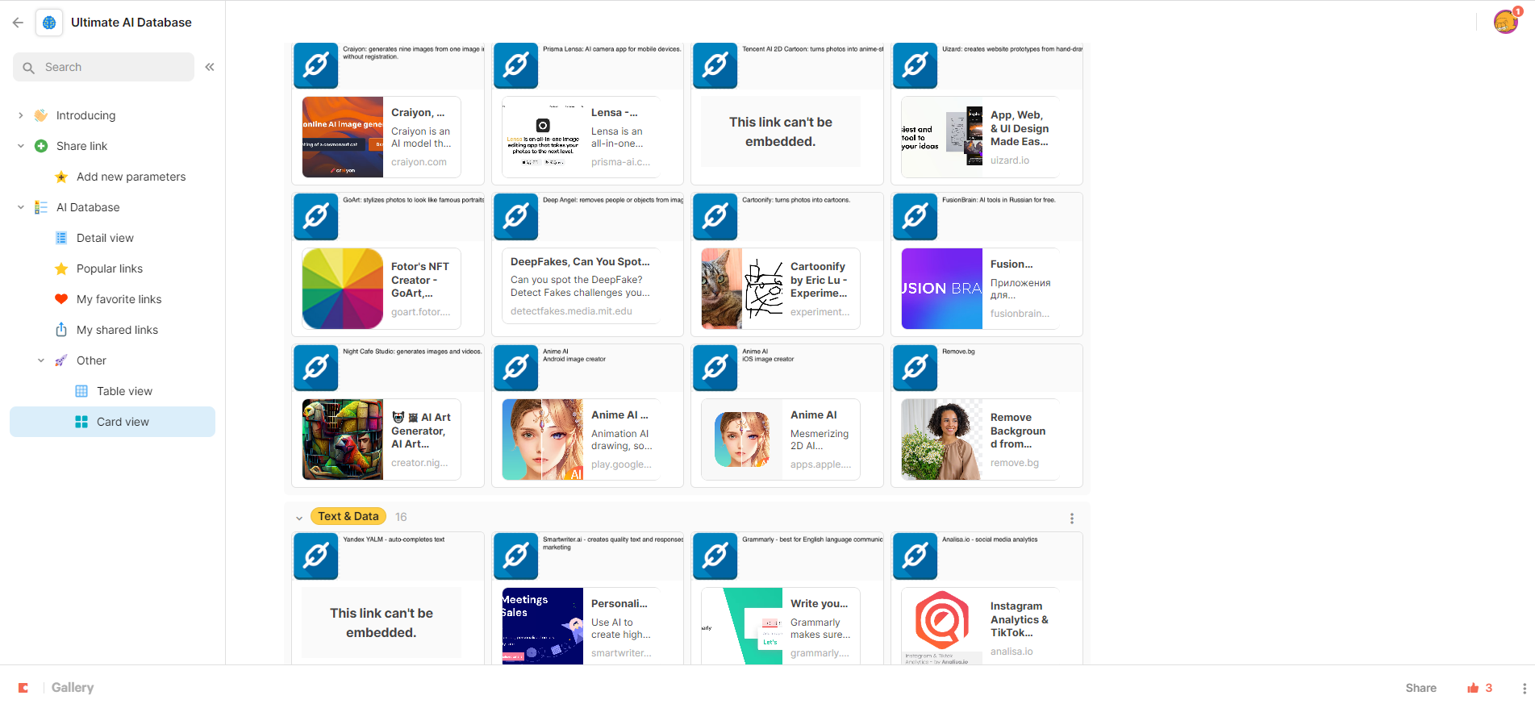Click the back arrow icon
The height and width of the screenshot is (708, 1535).
(x=18, y=23)
